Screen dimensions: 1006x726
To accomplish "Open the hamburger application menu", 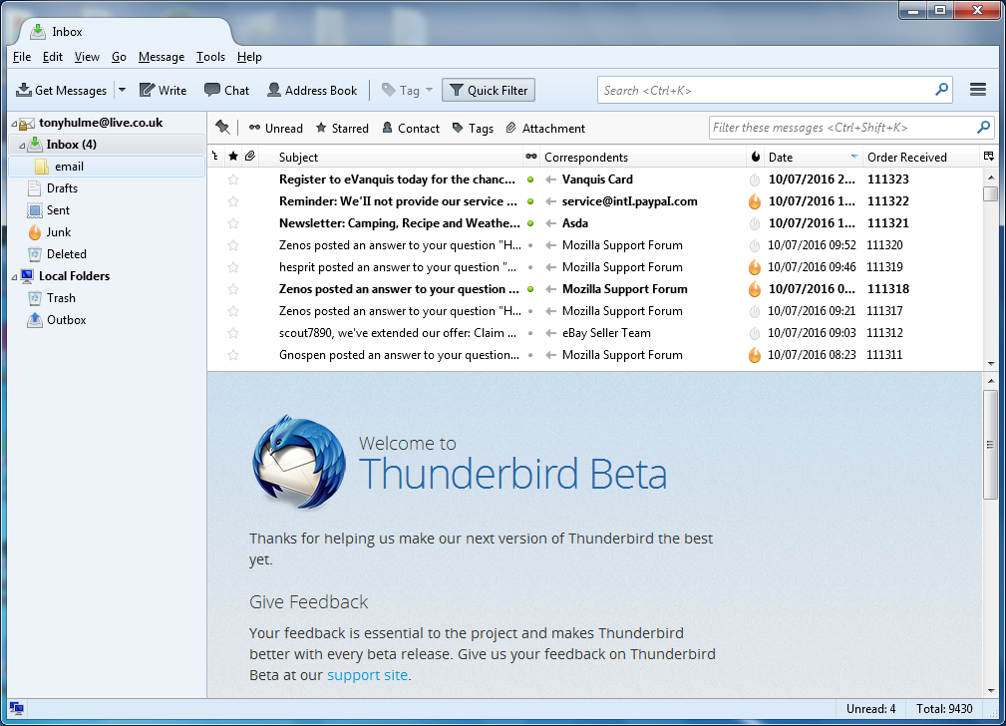I will (977, 90).
